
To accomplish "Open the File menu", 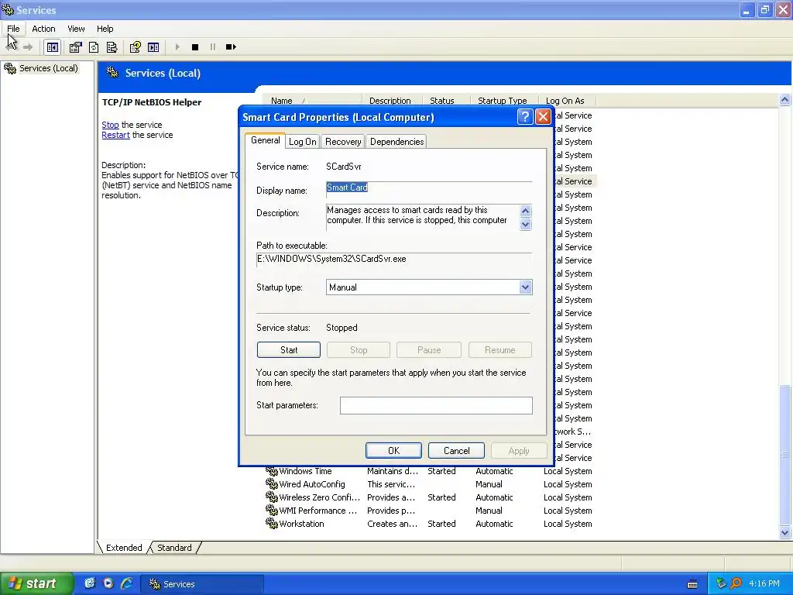I will 13,29.
